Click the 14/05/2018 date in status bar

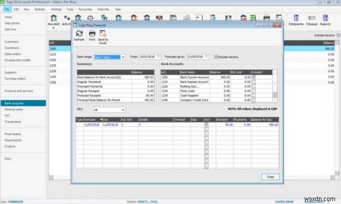(284, 201)
